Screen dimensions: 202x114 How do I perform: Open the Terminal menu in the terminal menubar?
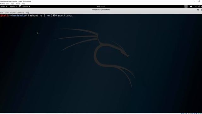pos(21,13)
